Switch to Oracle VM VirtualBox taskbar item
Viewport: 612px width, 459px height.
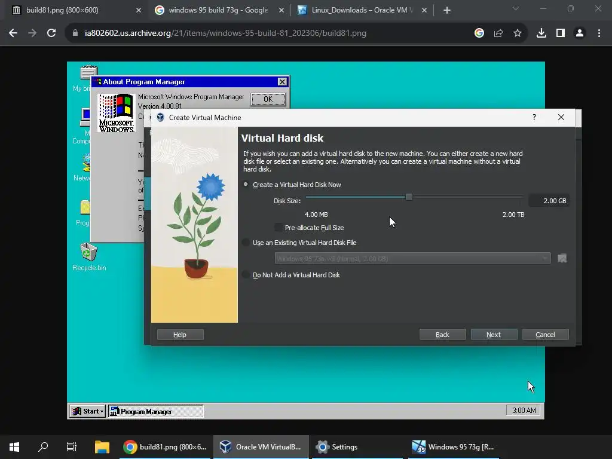[261, 447]
